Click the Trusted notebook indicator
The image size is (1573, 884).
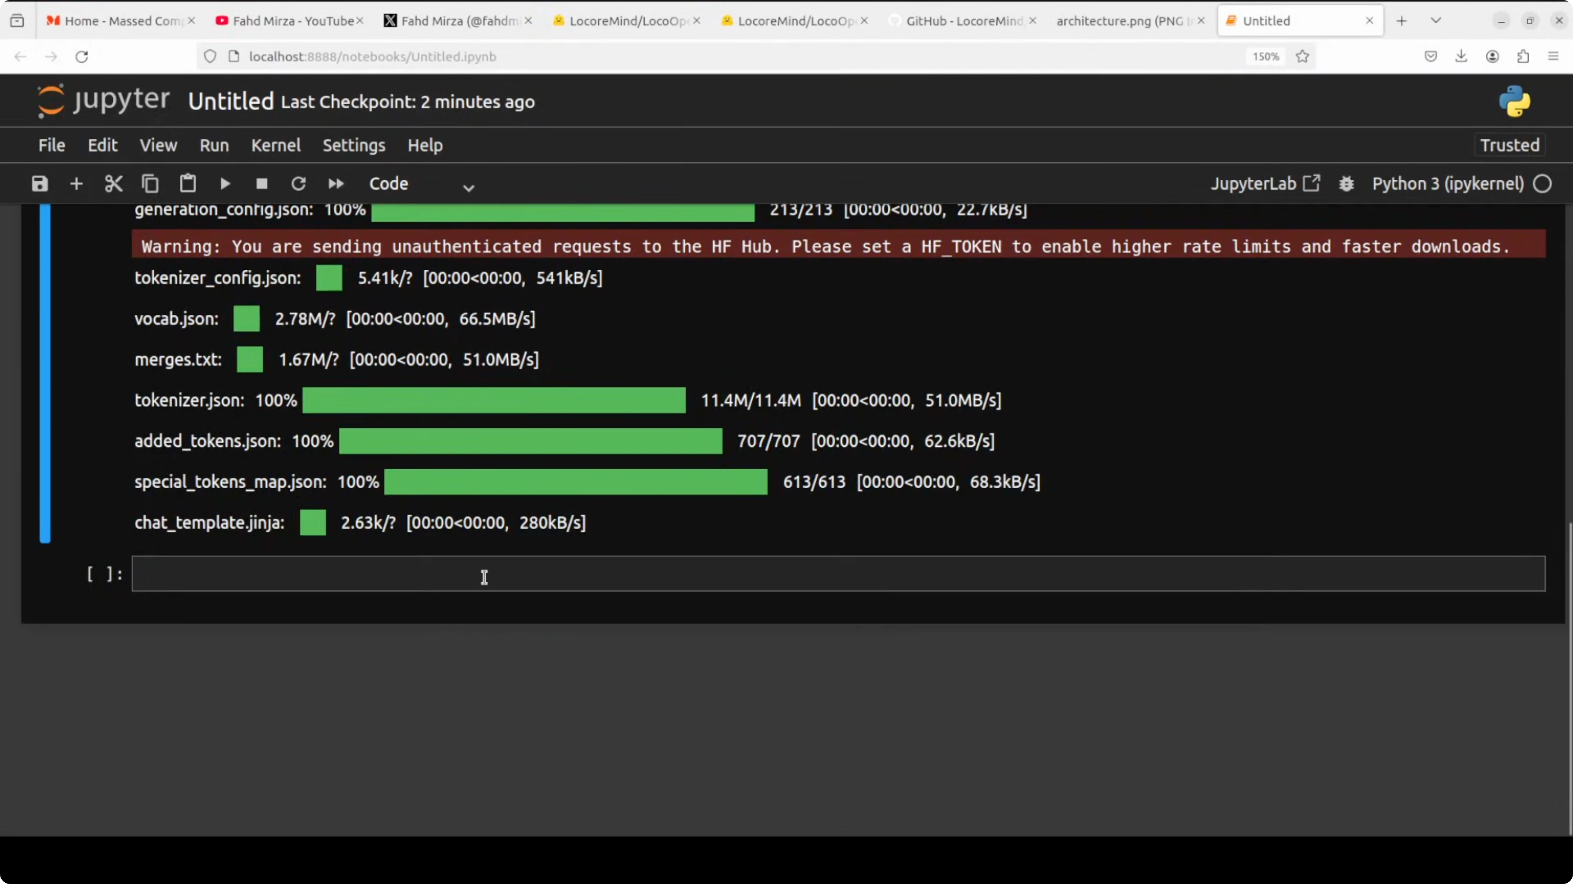(1509, 145)
